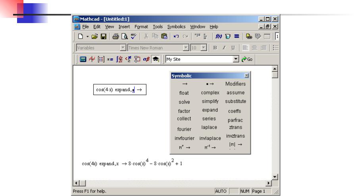Open the font size 10 dropdown
This screenshot has width=356, height=196.
click(x=204, y=48)
